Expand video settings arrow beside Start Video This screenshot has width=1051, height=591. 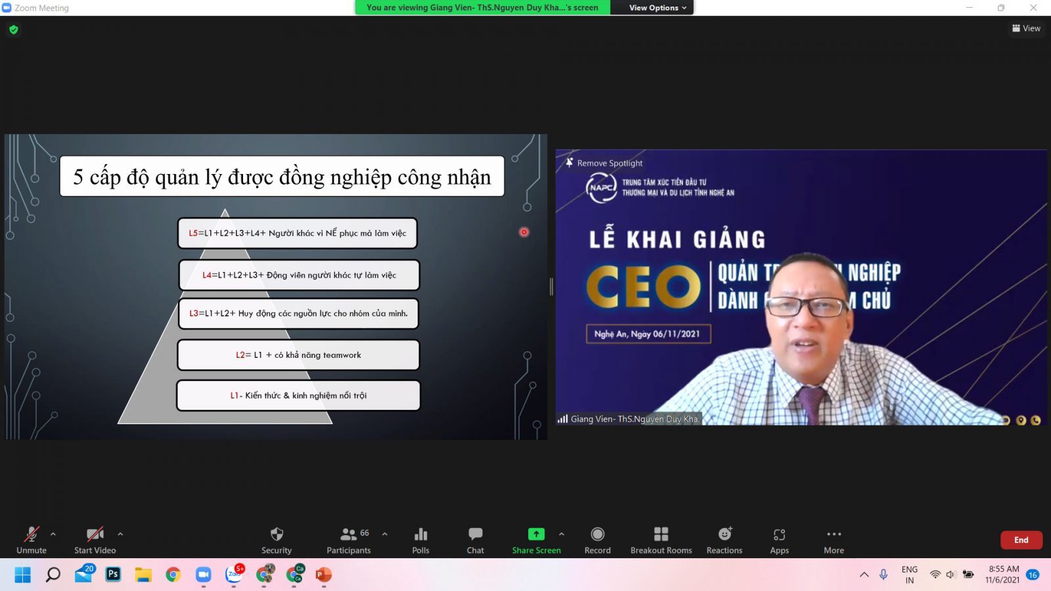[x=120, y=534]
